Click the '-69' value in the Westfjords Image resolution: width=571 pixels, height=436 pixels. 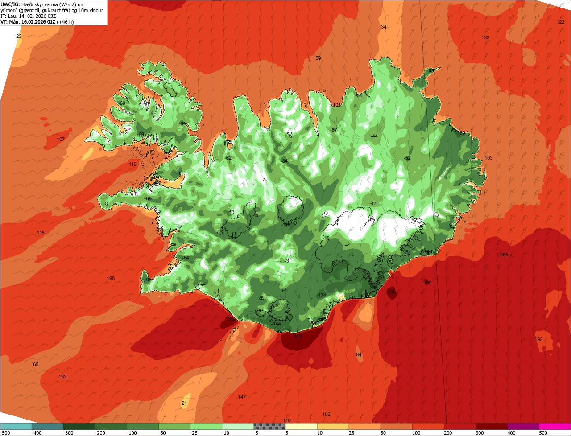[x=140, y=134]
